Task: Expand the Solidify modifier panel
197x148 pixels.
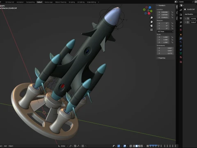Action: tap(186, 18)
